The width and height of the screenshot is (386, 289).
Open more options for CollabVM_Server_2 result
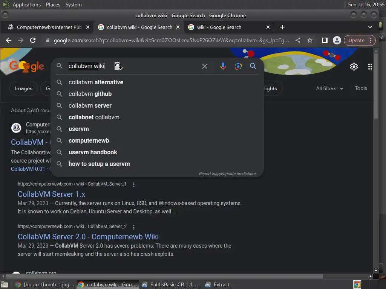134,227
